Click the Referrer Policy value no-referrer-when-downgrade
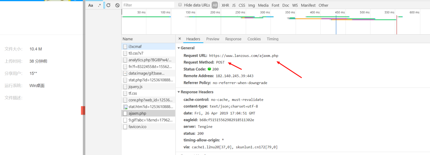 point(240,83)
